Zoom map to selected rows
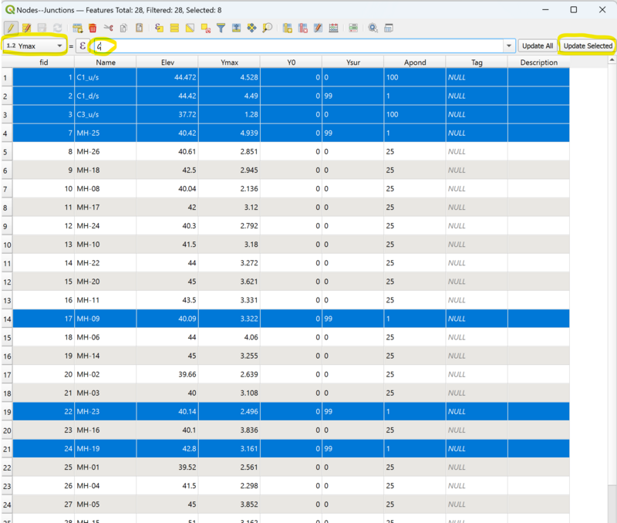The image size is (617, 523). 268,28
